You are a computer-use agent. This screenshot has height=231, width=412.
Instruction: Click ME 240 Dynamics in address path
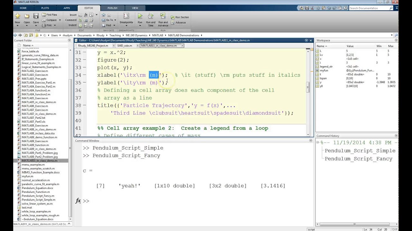(x=136, y=35)
